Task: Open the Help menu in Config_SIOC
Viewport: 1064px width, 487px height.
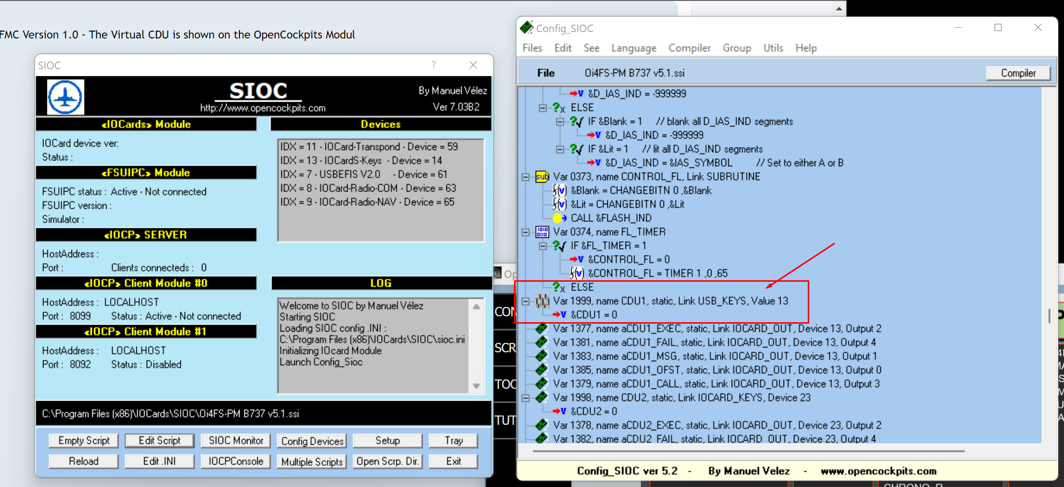Action: click(806, 48)
